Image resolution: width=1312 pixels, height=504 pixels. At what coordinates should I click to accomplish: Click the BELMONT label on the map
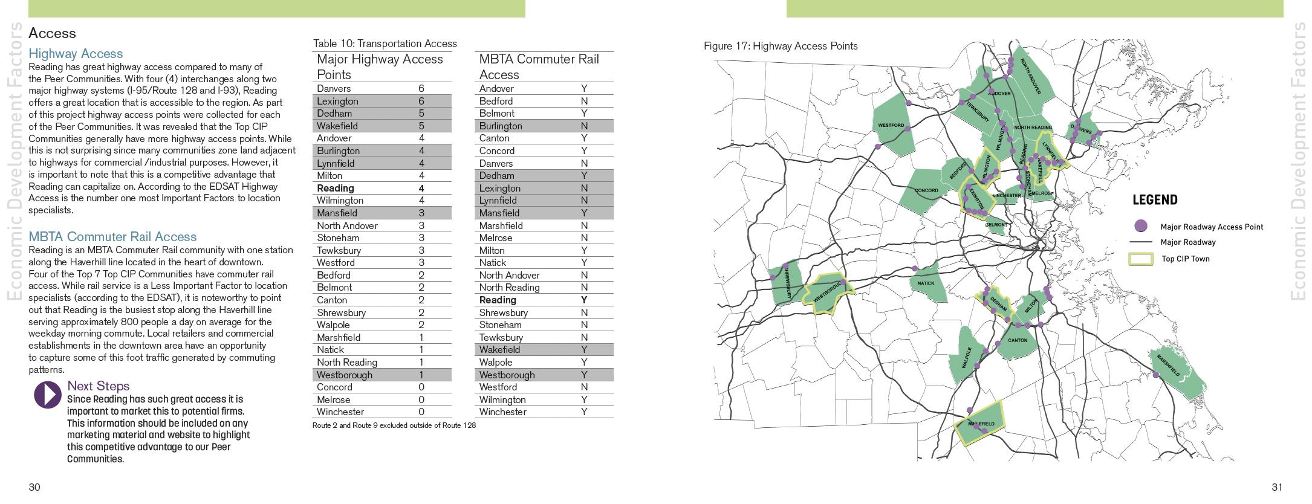point(996,225)
